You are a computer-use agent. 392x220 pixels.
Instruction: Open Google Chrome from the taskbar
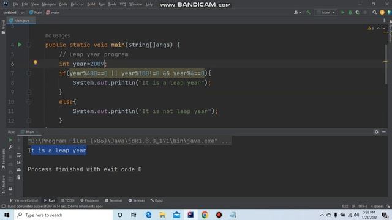tap(205, 215)
